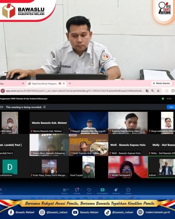Select the Haidir Kapuas Hulu video tile

coord(88,145)
